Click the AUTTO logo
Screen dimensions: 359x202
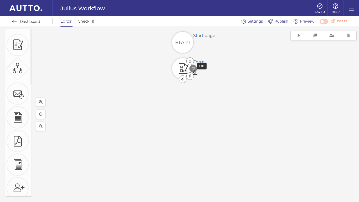(26, 8)
